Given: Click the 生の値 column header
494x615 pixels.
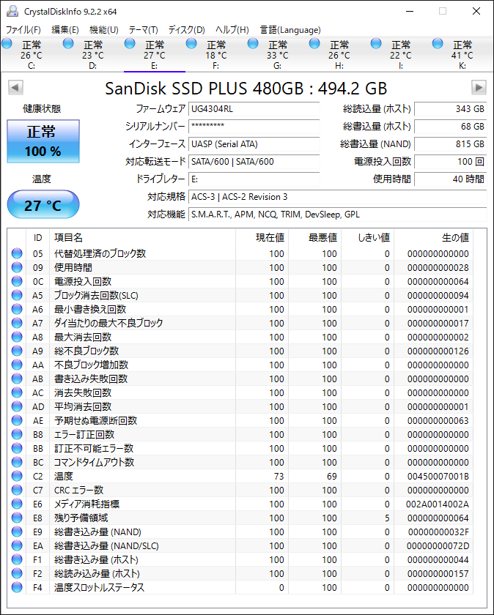Looking at the screenshot, I should (455, 238).
